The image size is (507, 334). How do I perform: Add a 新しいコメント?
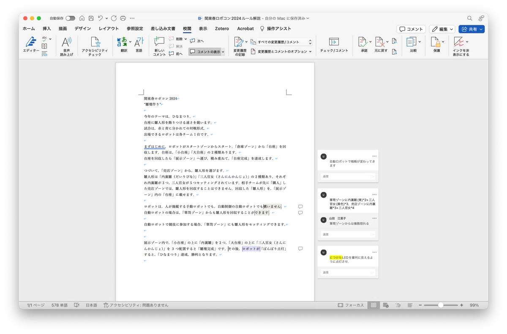(x=159, y=46)
